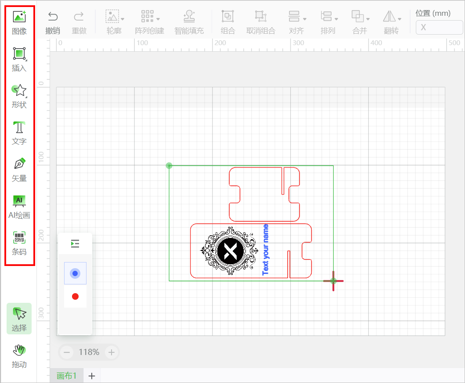Image resolution: width=465 pixels, height=383 pixels.
Task: Select the 文字 (Text) tool
Action: tap(19, 133)
